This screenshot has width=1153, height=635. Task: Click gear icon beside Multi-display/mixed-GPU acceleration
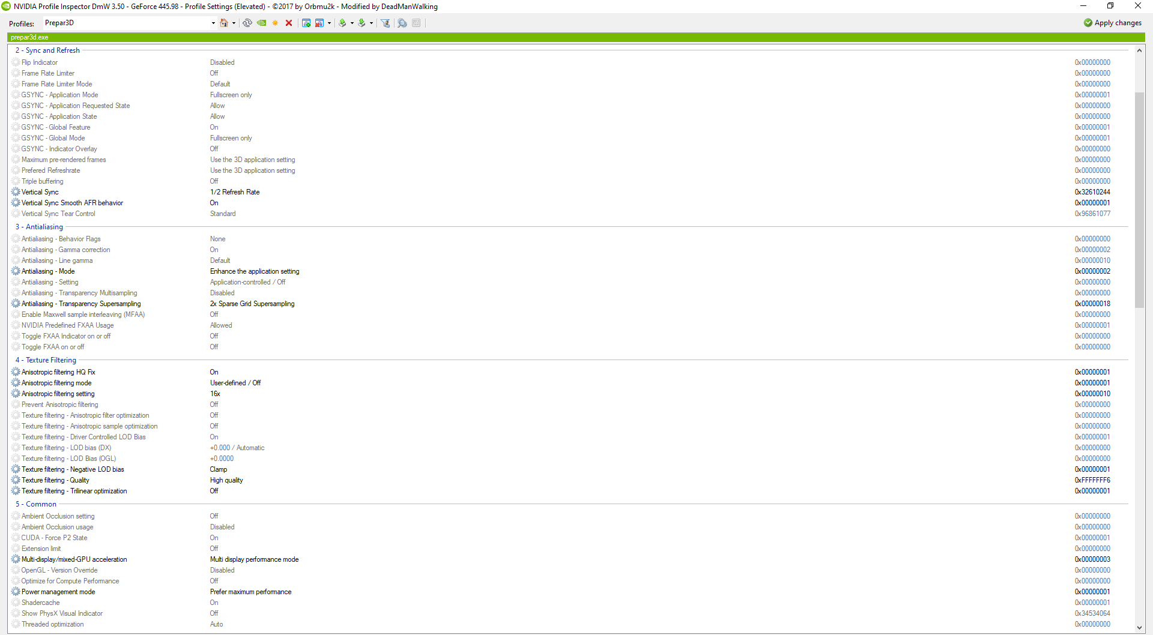coord(16,559)
